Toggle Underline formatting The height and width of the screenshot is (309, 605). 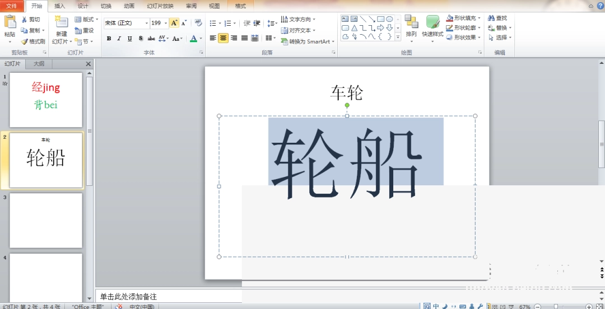point(129,38)
